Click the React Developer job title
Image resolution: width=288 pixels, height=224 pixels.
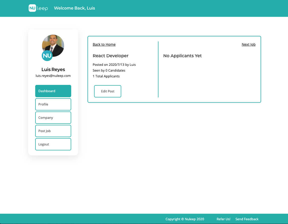coord(111,56)
